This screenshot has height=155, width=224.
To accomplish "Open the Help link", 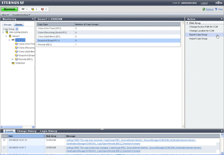I will 220,9.
